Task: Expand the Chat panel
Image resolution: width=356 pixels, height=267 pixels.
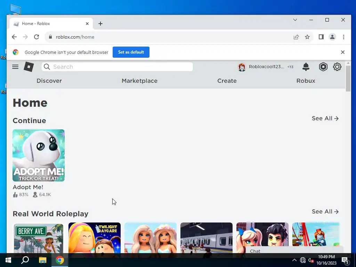Action: point(295,251)
